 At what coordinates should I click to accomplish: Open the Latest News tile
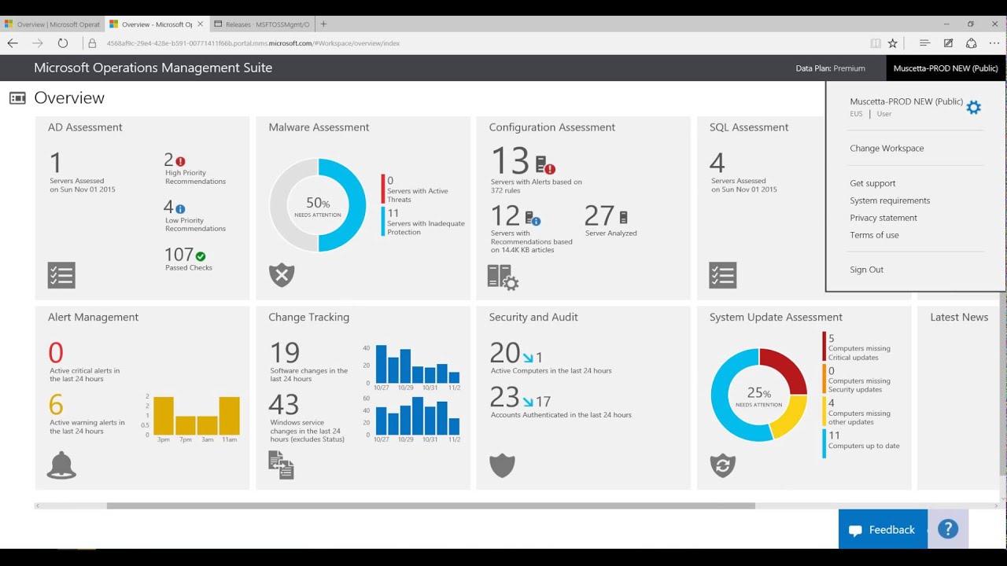point(959,398)
